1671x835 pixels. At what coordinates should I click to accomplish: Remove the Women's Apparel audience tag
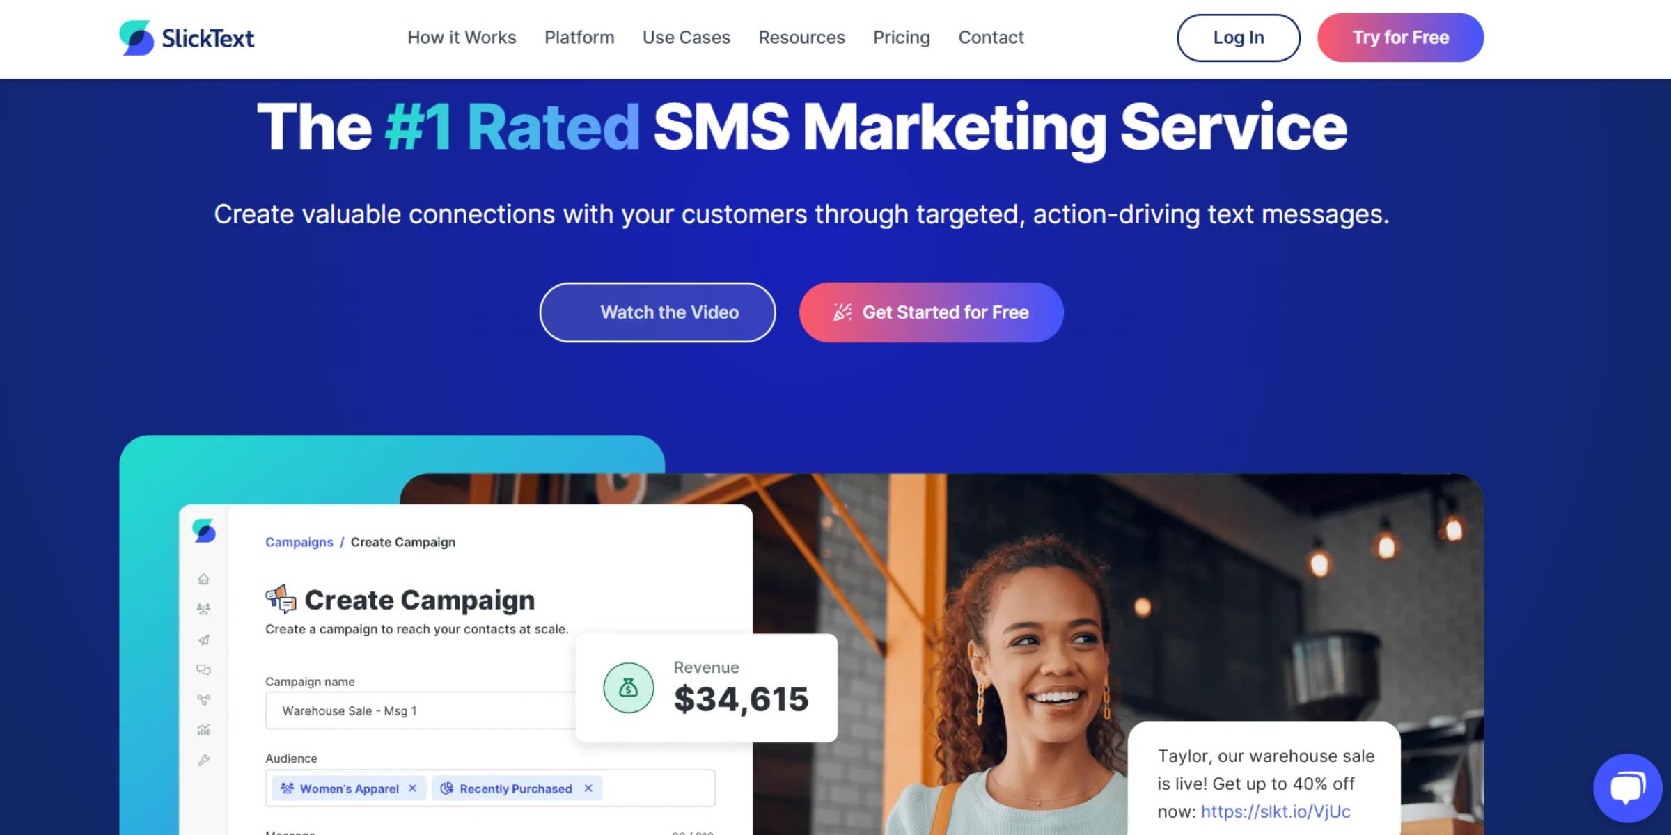(413, 788)
